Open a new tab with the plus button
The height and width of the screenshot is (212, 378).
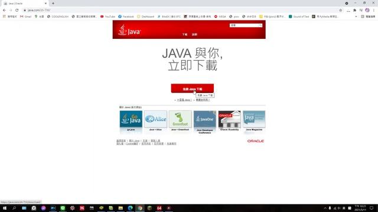click(53, 4)
